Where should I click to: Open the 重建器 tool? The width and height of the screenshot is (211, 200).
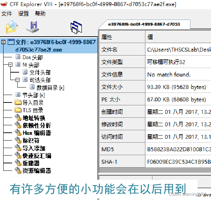coord(31,163)
